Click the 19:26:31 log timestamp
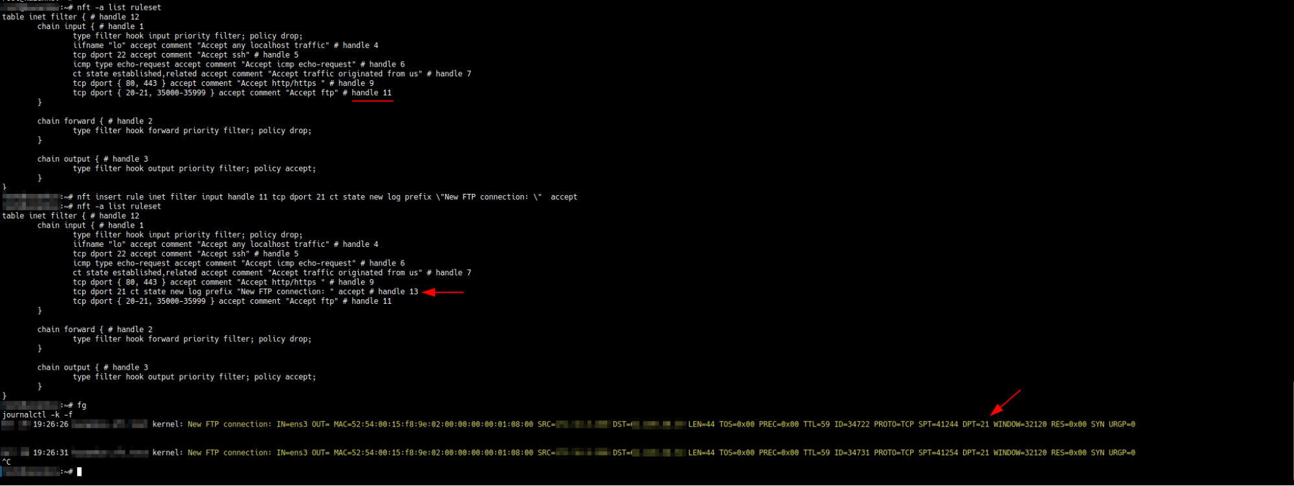The height and width of the screenshot is (486, 1294). (x=50, y=453)
